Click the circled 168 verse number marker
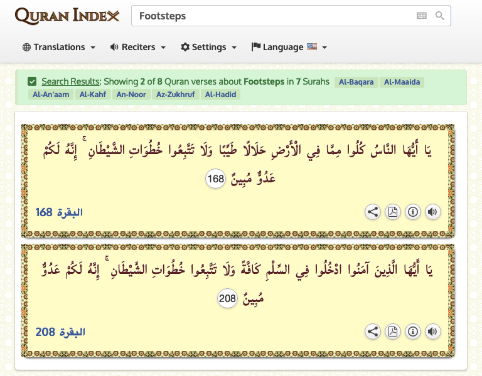482x376 pixels. pyautogui.click(x=215, y=179)
